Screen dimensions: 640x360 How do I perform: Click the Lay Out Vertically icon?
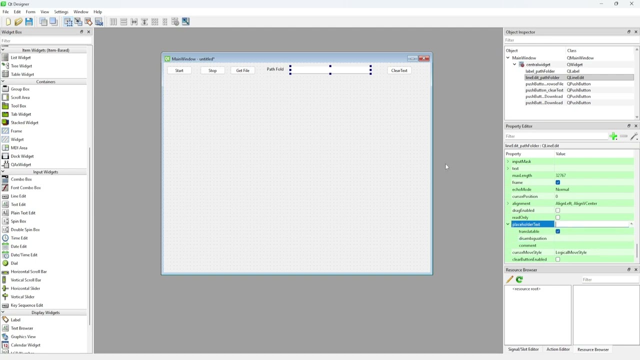[x=123, y=21]
